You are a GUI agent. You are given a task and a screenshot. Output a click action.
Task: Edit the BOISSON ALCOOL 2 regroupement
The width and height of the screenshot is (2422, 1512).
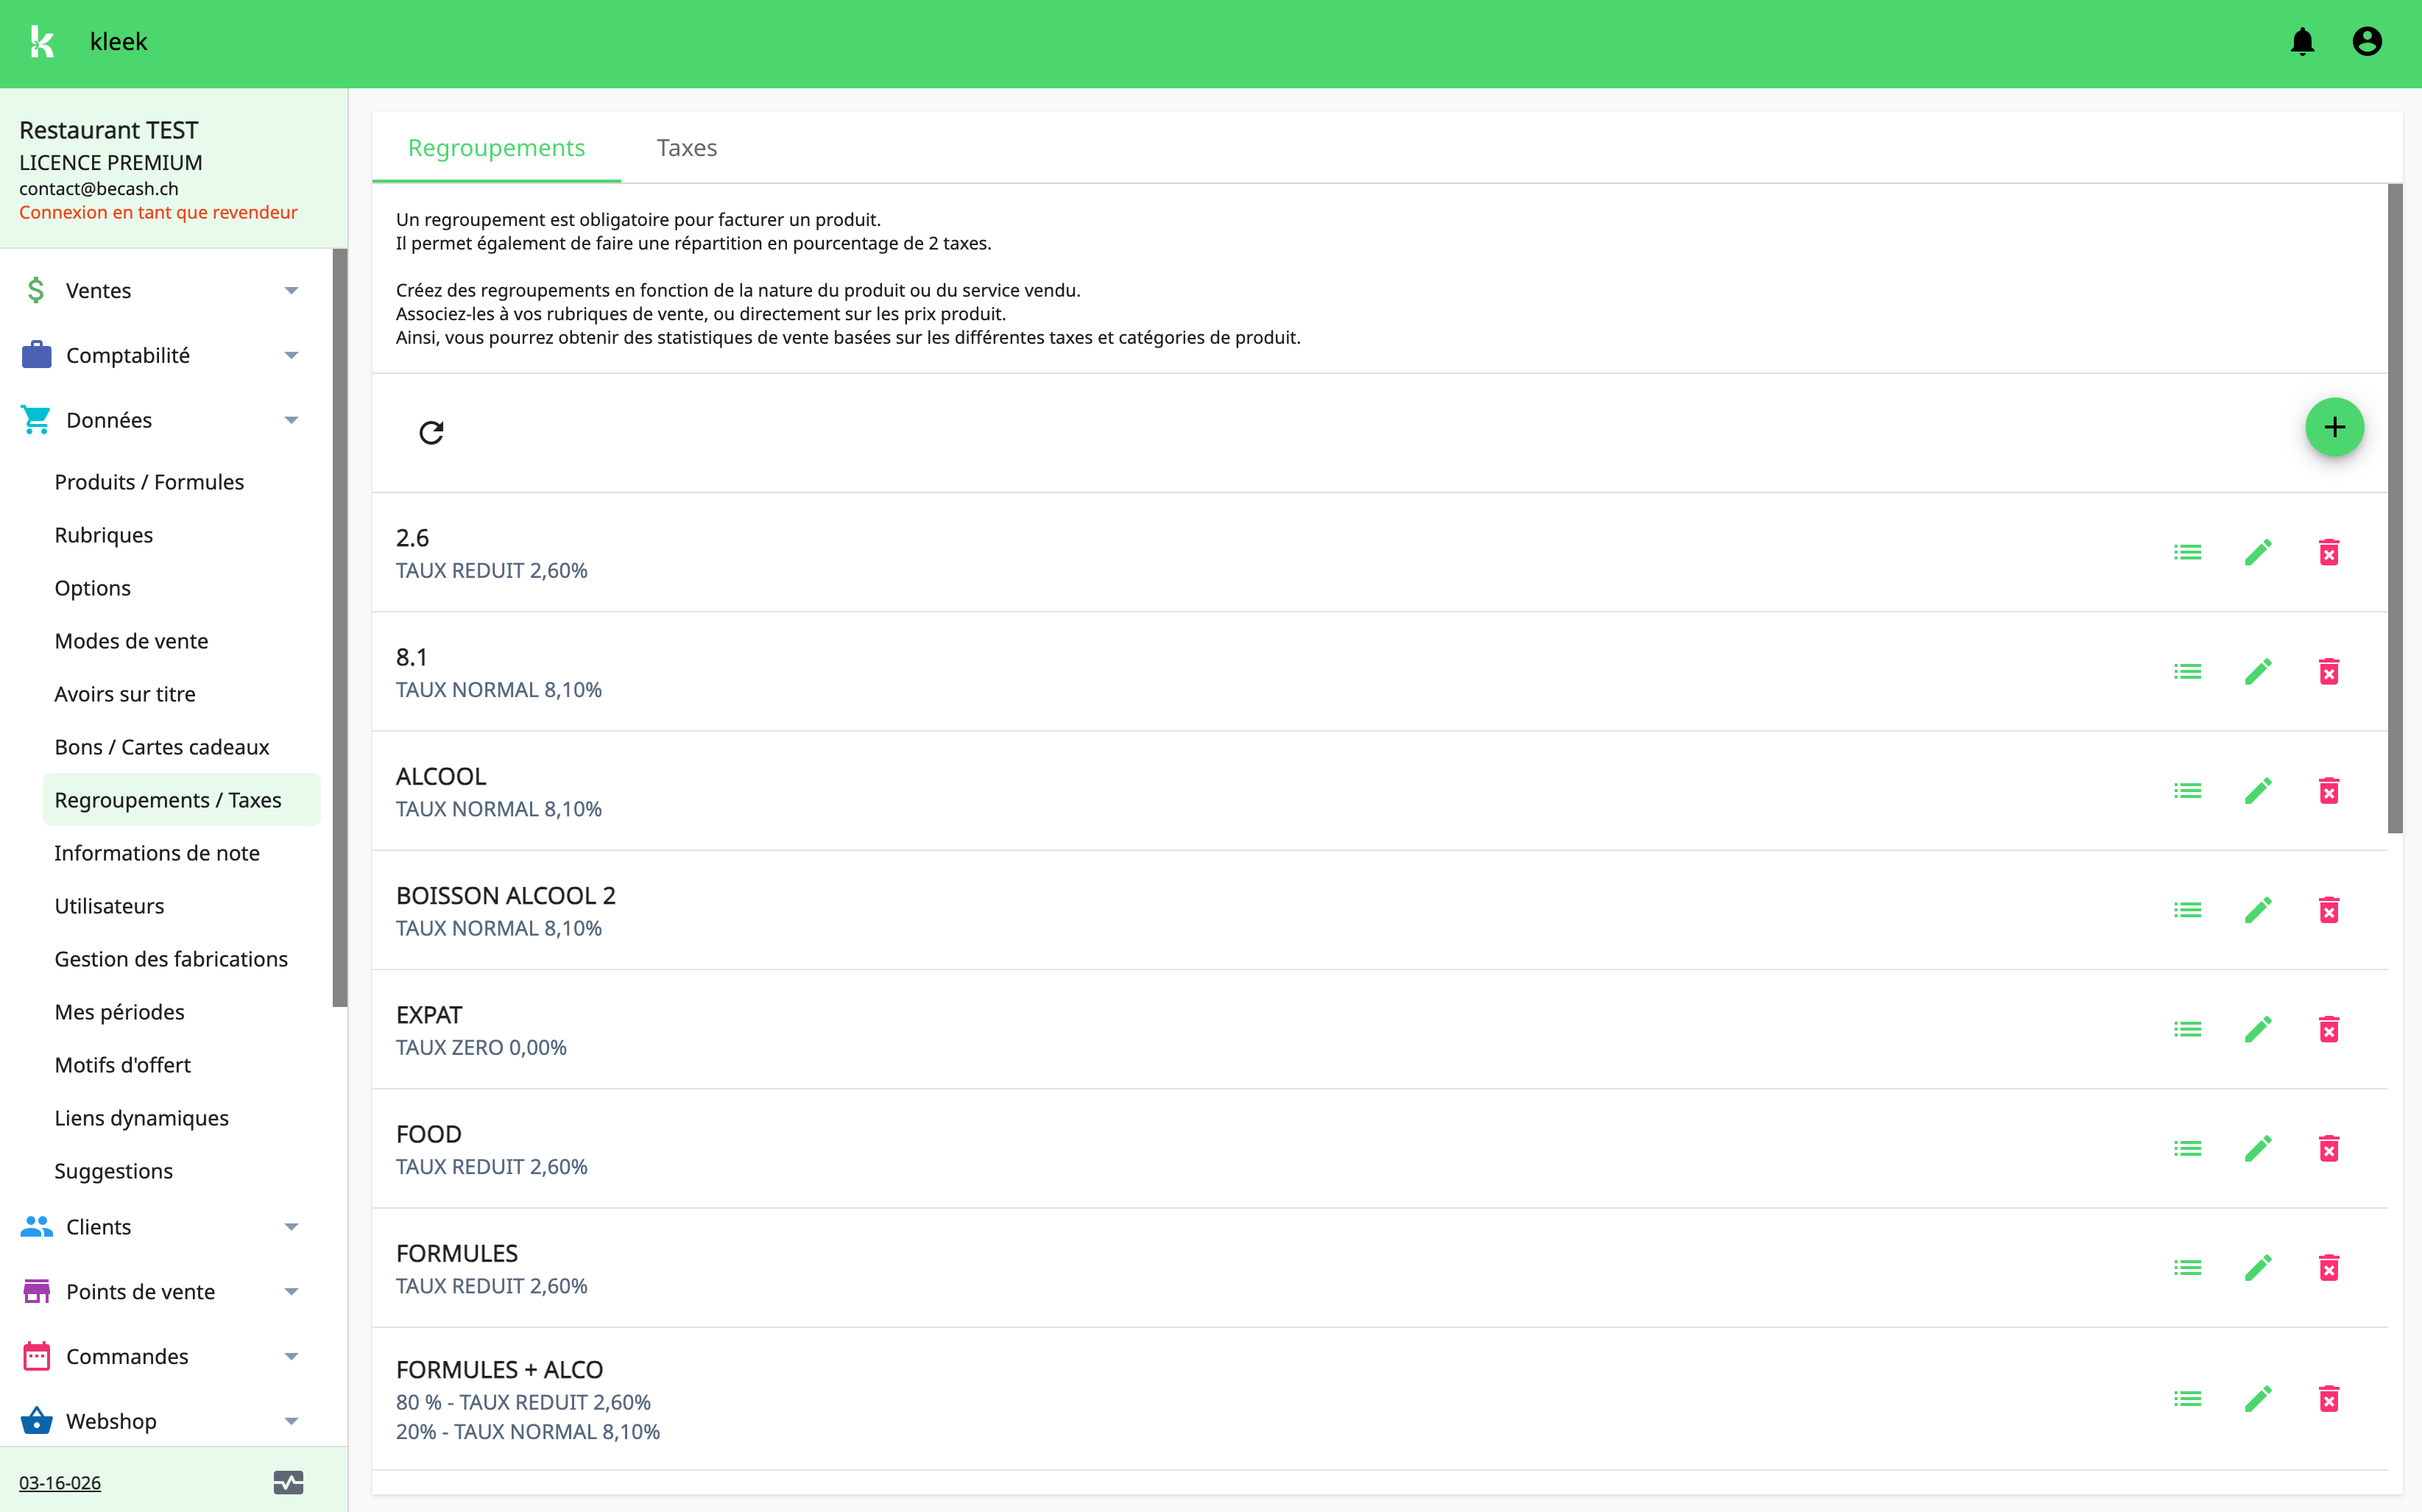coord(2258,910)
